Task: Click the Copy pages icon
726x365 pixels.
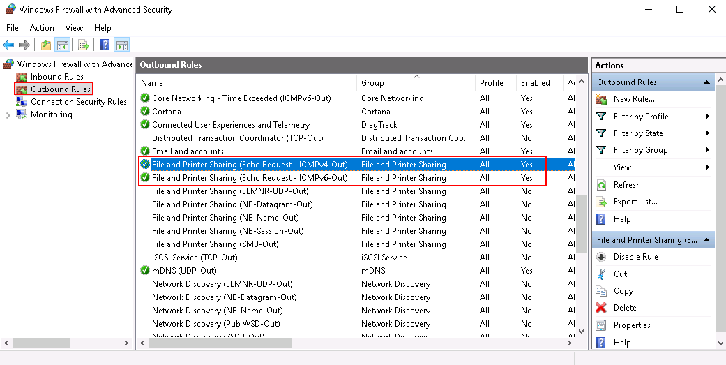Action: click(601, 291)
